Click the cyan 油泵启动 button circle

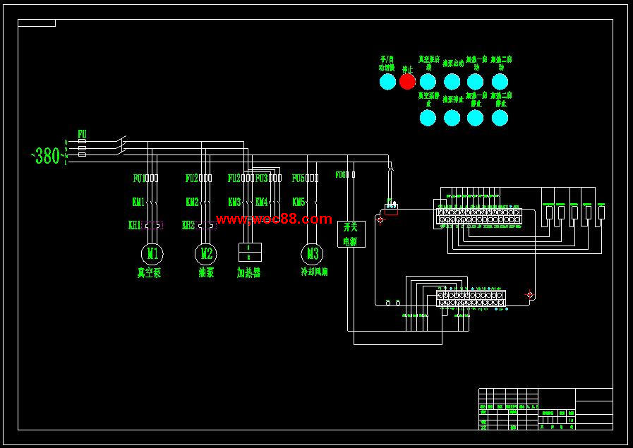452,82
